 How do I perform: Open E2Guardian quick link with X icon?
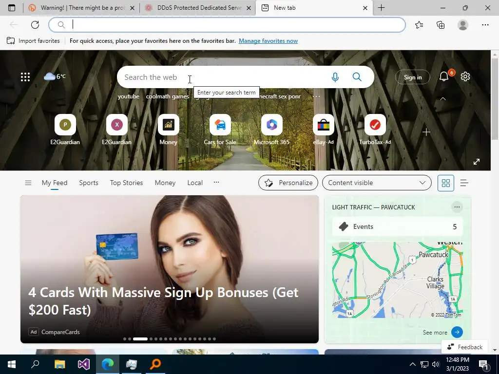click(x=117, y=130)
